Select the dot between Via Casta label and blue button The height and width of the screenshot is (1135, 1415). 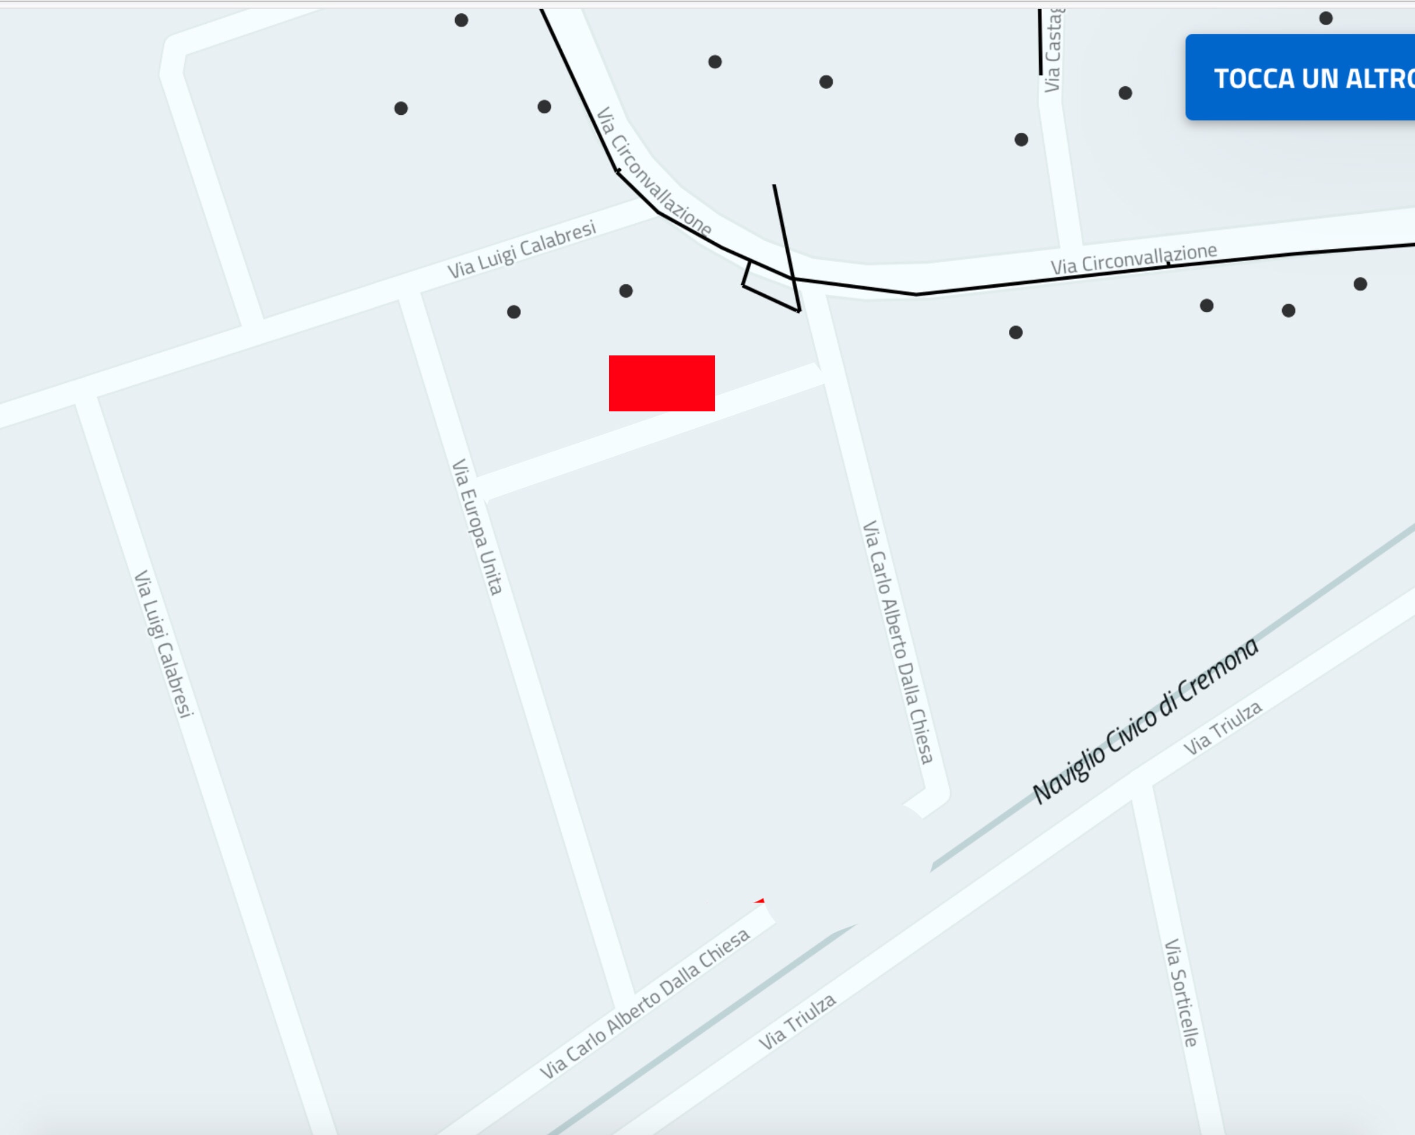point(1125,93)
